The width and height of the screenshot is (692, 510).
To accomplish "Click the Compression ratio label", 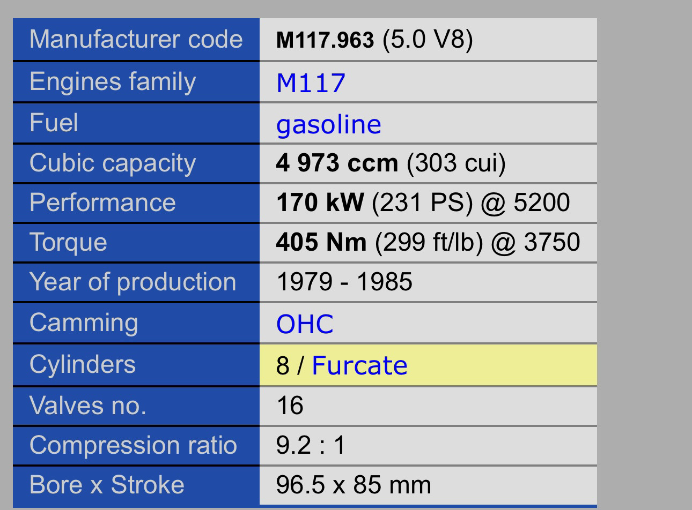I will coord(133,446).
